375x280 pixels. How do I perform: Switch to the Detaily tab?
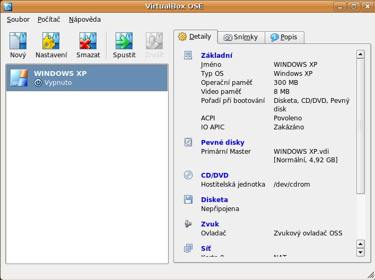tap(196, 37)
